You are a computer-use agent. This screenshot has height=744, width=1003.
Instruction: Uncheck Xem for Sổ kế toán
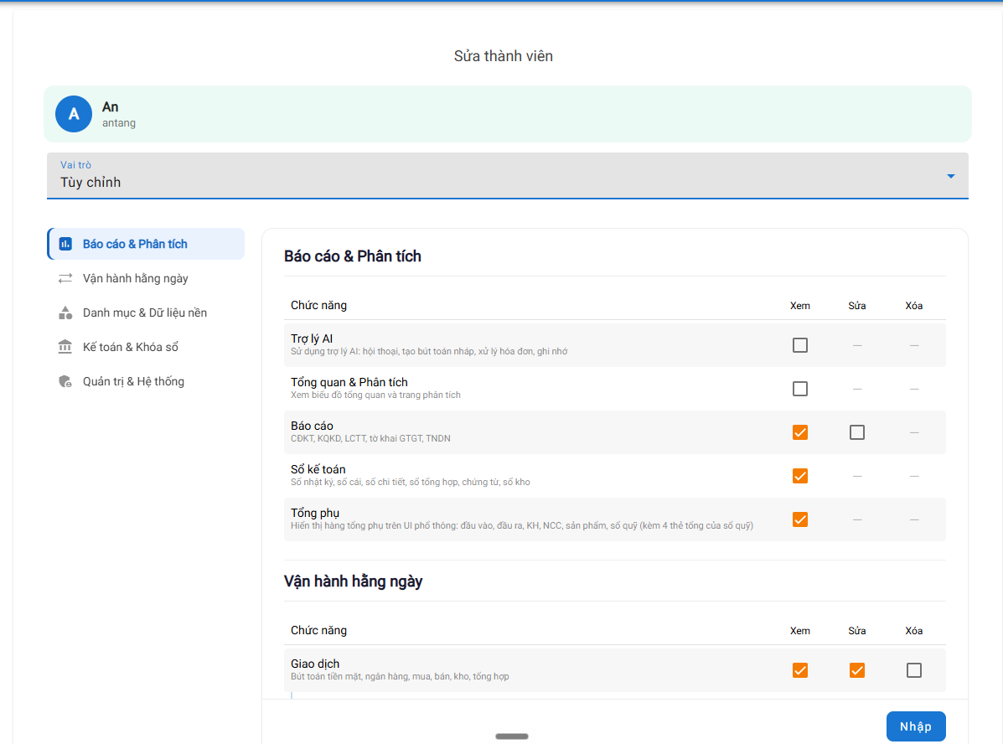[800, 476]
